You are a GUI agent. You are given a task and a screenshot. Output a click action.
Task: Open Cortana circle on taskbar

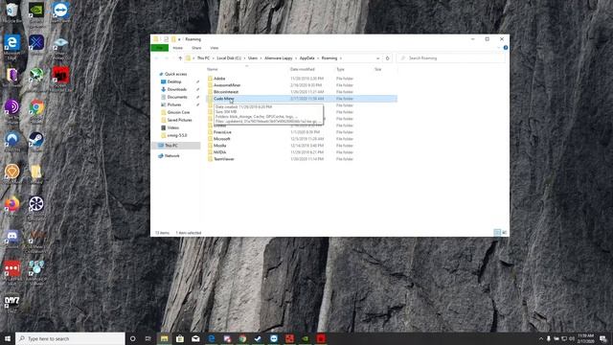[132, 338]
